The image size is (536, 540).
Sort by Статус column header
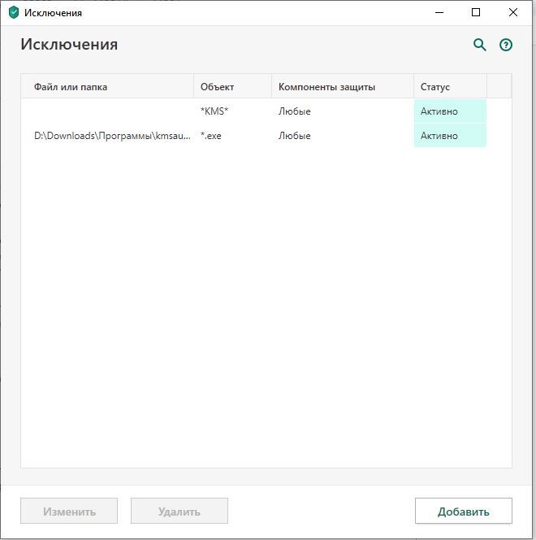coord(450,86)
